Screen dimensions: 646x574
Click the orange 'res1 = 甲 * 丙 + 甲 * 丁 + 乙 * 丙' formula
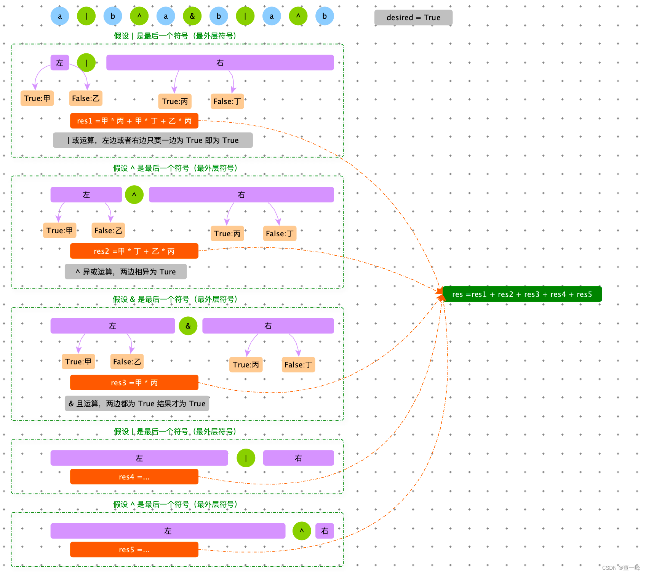click(134, 121)
